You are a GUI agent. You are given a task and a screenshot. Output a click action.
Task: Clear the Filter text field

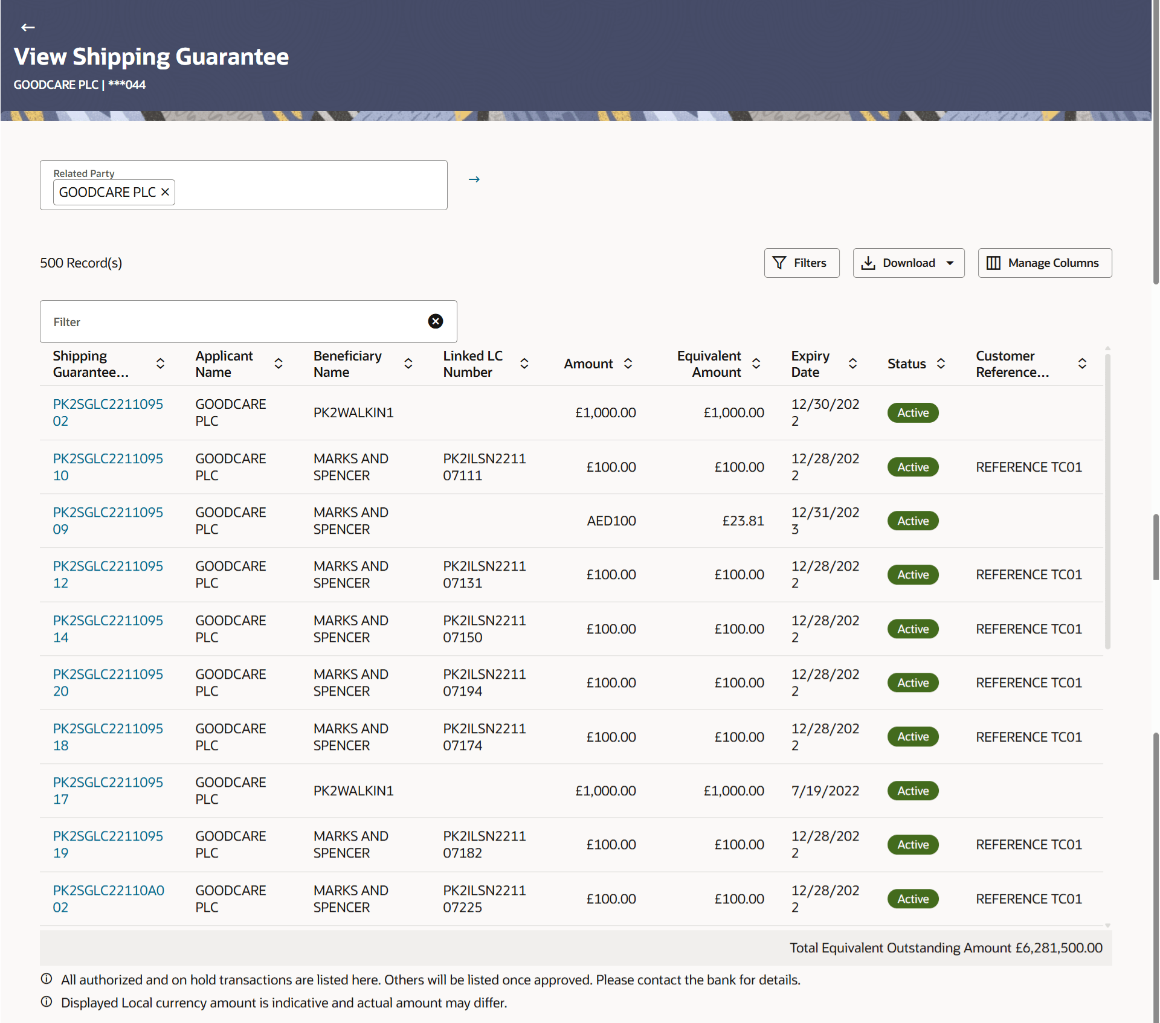435,321
